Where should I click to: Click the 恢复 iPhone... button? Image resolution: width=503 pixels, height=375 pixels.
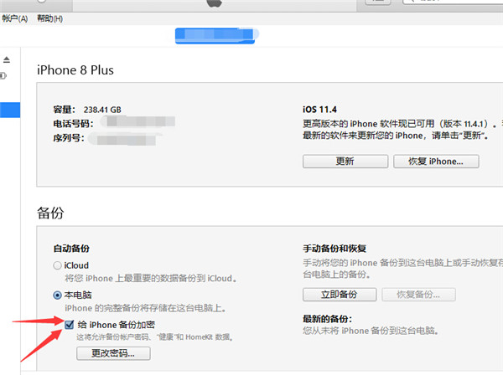pyautogui.click(x=436, y=161)
